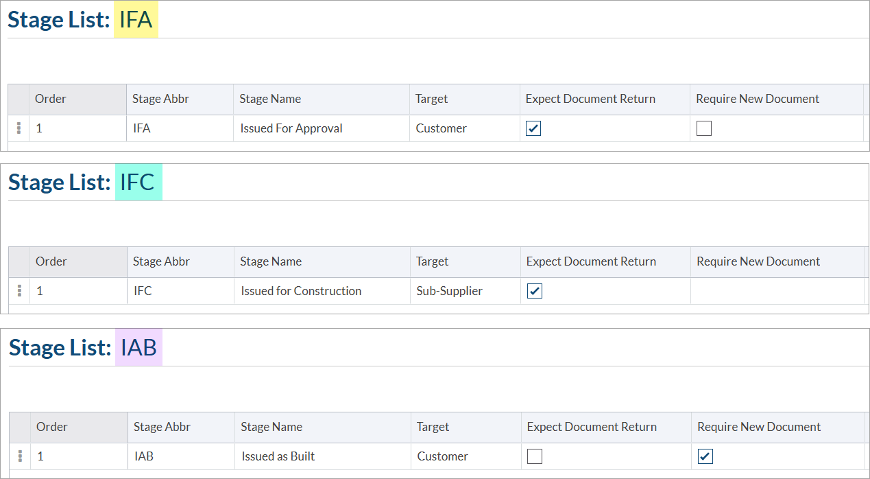Open Customer target cell in IAB row

(443, 456)
